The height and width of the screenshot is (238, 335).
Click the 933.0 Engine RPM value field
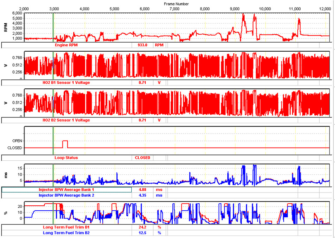(x=142, y=45)
